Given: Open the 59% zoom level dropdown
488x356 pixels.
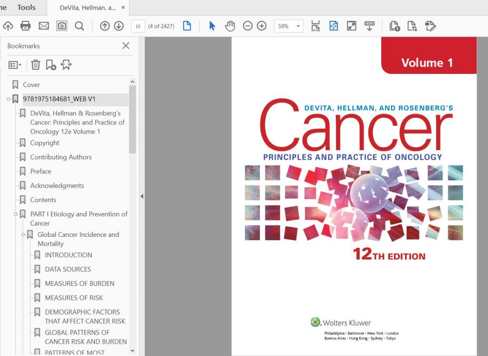Looking at the screenshot, I should pos(298,26).
